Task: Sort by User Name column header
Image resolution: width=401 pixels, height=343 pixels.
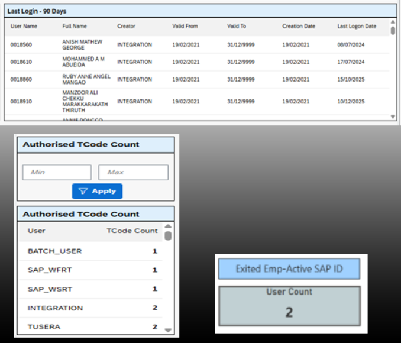Action: [x=24, y=26]
